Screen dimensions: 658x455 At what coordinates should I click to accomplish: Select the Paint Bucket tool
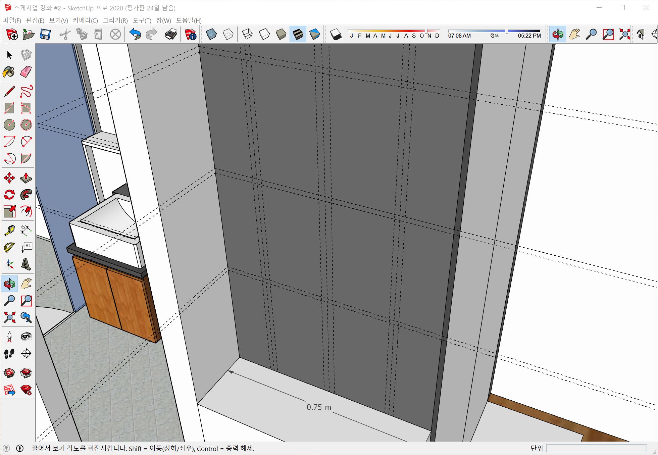point(9,72)
